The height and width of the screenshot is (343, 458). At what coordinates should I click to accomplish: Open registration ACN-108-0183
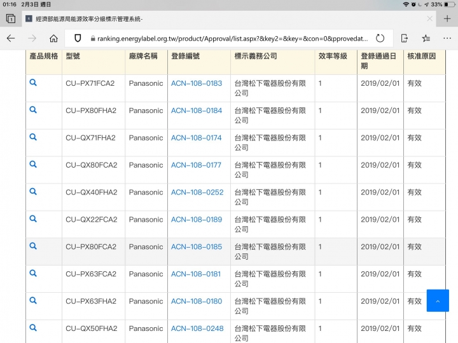(197, 83)
